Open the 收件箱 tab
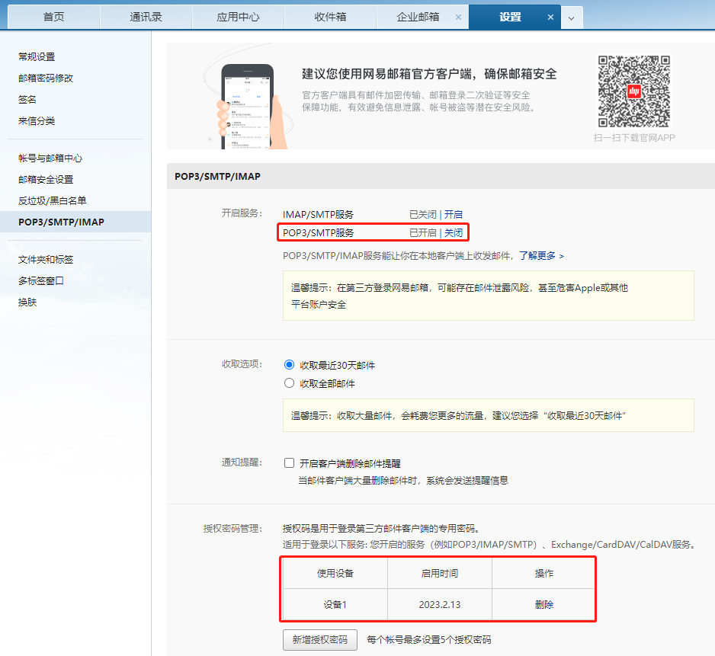Screen dimensions: 715x656 330,17
